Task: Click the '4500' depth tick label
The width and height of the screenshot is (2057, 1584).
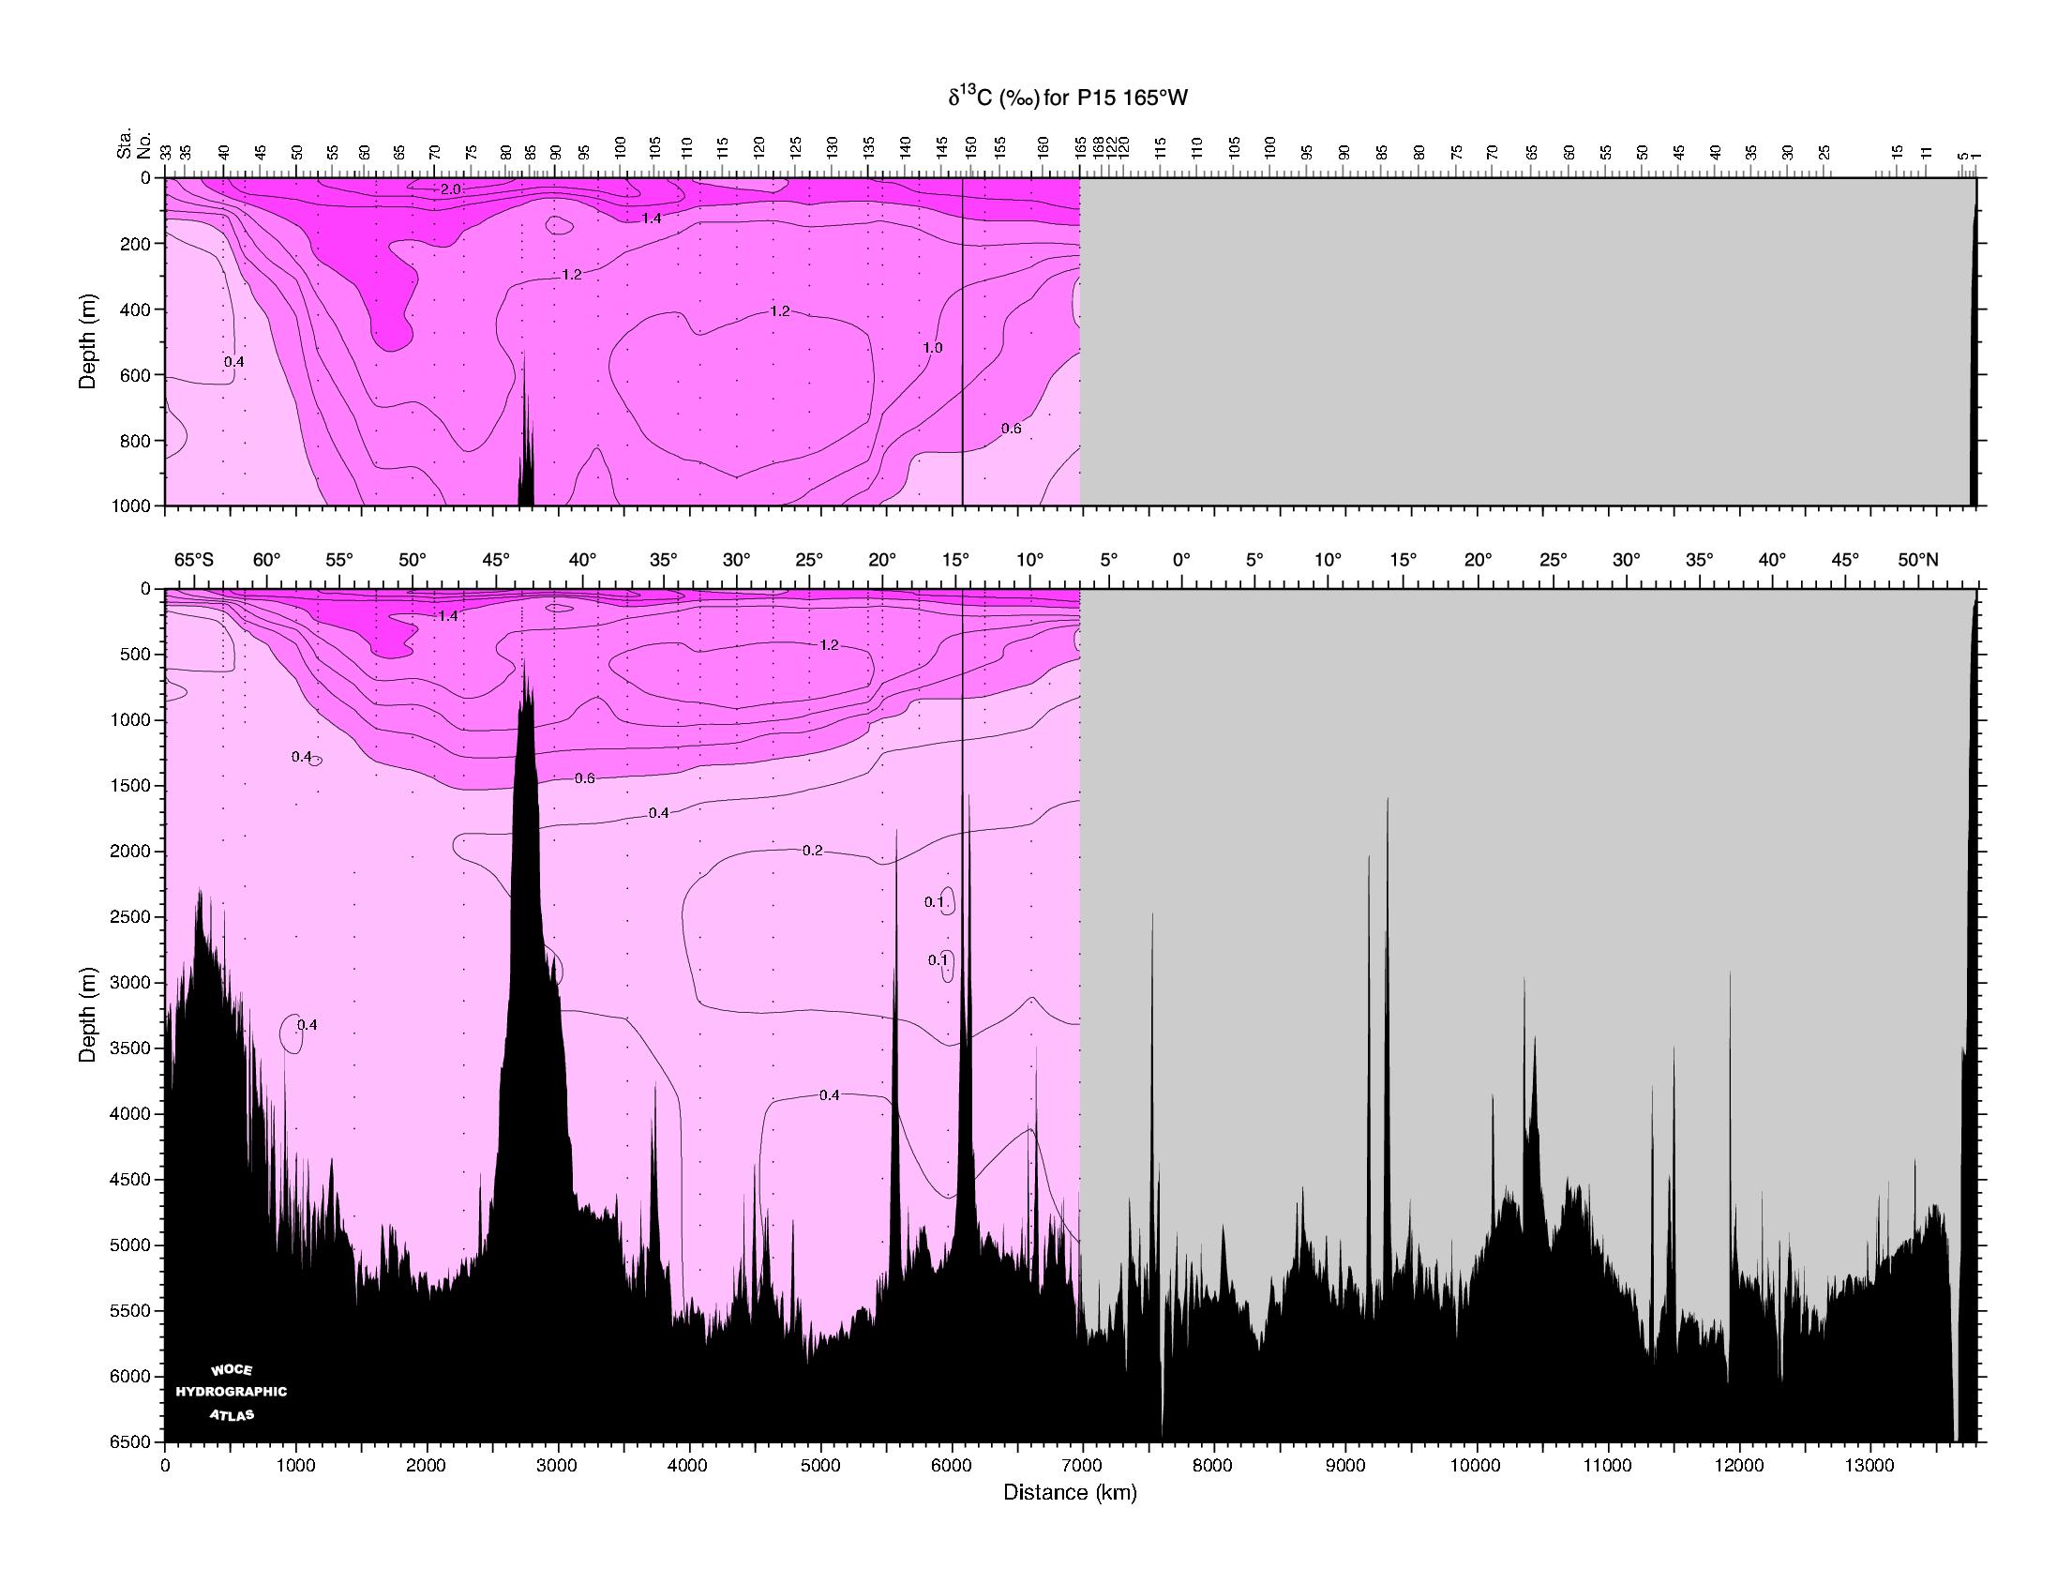Action: point(132,1180)
